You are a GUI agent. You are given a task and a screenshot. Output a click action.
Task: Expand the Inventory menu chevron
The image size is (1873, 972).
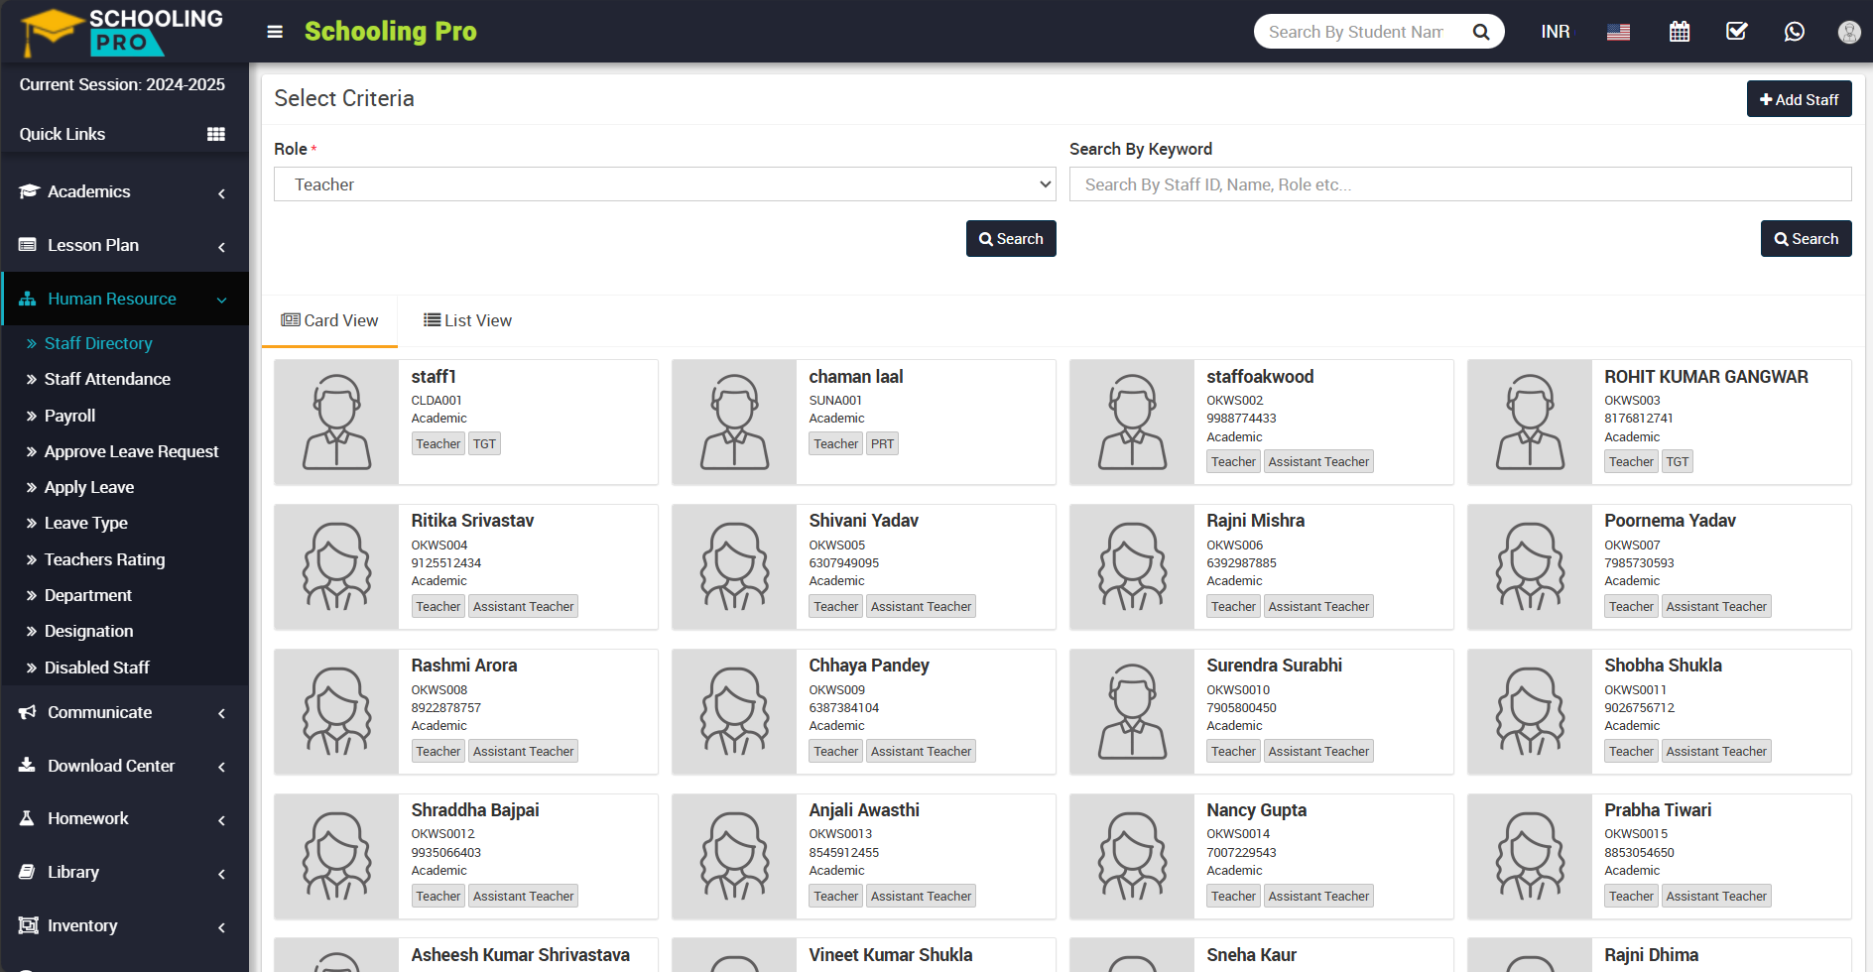click(x=221, y=927)
